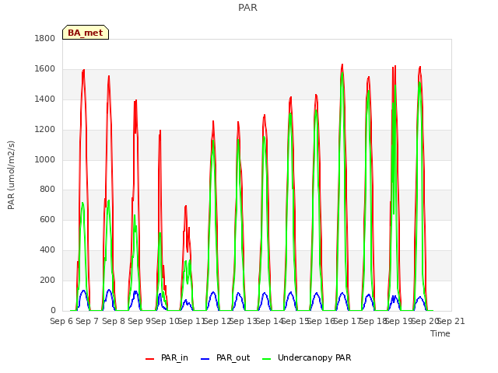Click the Sep 9 x-axis label

pyautogui.click(x=139, y=321)
